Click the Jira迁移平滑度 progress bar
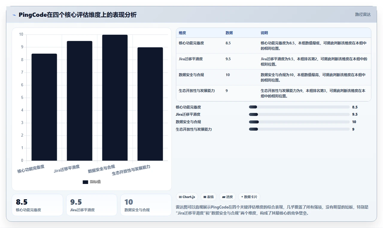The width and height of the screenshot is (383, 228). click(x=299, y=114)
